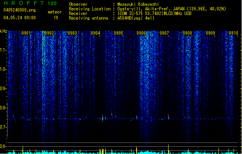Click the Receiver field label
The height and width of the screenshot is (154, 242).
[78, 13]
